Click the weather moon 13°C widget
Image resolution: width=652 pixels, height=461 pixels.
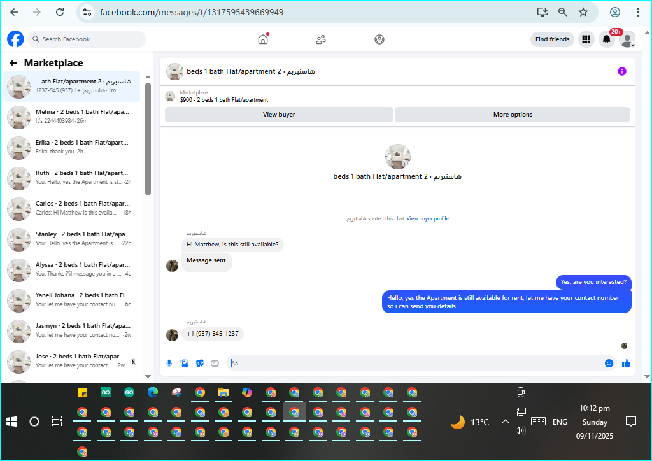[x=471, y=422]
